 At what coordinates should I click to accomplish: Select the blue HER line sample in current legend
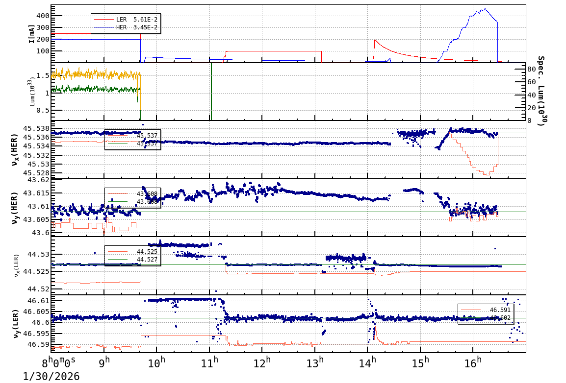[103, 27]
